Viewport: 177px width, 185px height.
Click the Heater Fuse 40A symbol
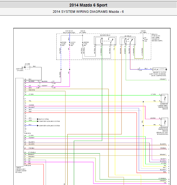coord(83,44)
